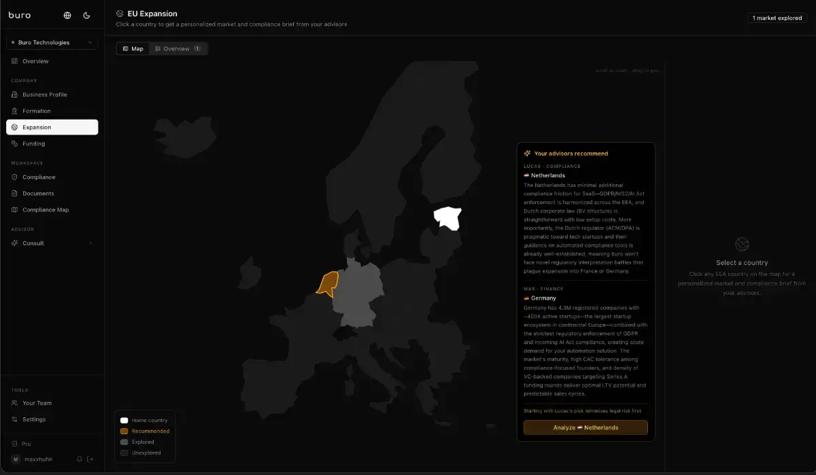
Task: Click the log out icon
Action: click(x=90, y=459)
